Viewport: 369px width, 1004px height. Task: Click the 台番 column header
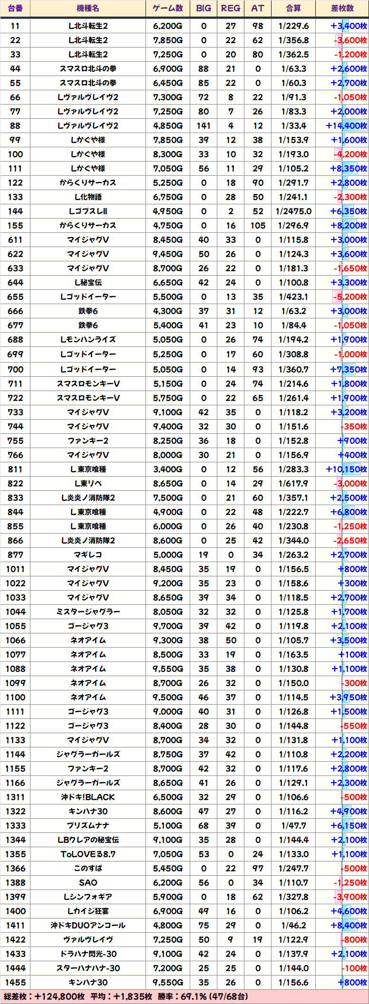tap(15, 8)
